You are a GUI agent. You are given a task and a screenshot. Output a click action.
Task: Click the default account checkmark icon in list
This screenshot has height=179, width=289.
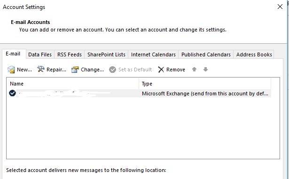(12, 93)
